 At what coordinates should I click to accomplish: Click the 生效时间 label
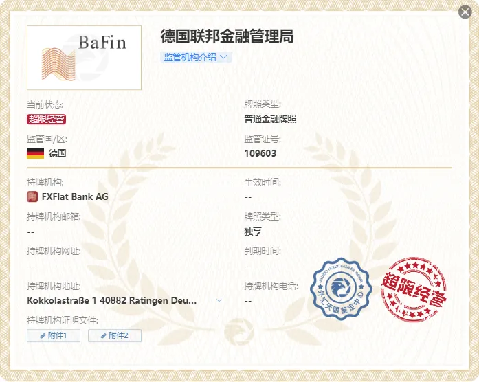point(263,182)
